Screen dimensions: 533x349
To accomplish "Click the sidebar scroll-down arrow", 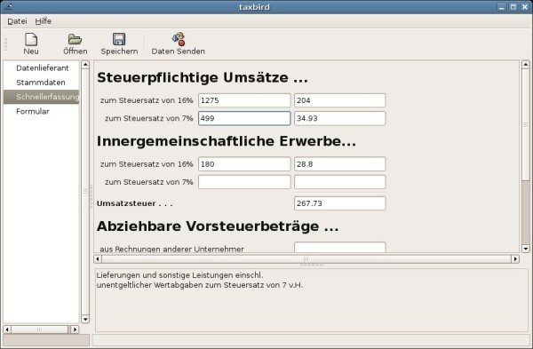I will [x=85, y=319].
